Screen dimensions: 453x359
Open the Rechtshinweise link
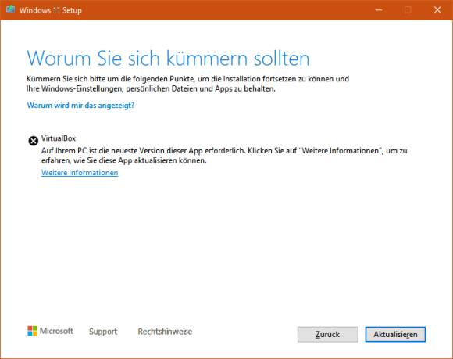(x=165, y=332)
